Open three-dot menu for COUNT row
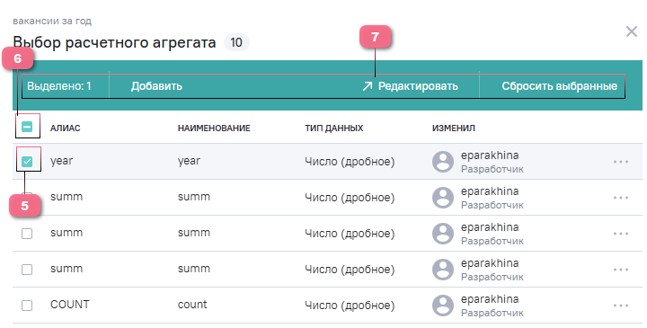Viewport: 647px width, 328px height. point(621,306)
